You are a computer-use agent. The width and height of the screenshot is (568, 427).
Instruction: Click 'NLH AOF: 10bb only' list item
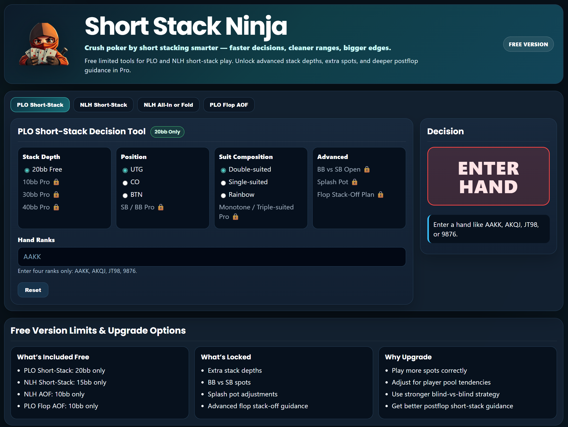54,394
